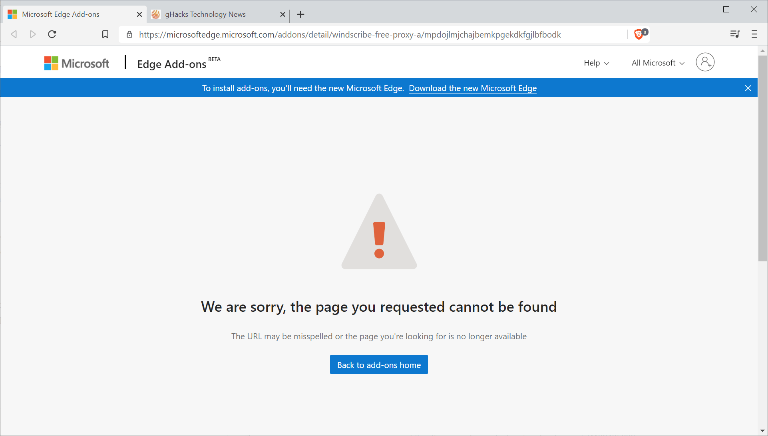Click the sign-in profile avatar icon

click(705, 62)
